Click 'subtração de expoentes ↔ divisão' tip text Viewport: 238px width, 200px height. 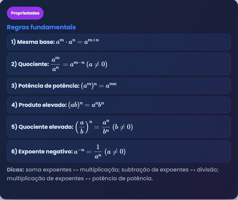pos(170,170)
